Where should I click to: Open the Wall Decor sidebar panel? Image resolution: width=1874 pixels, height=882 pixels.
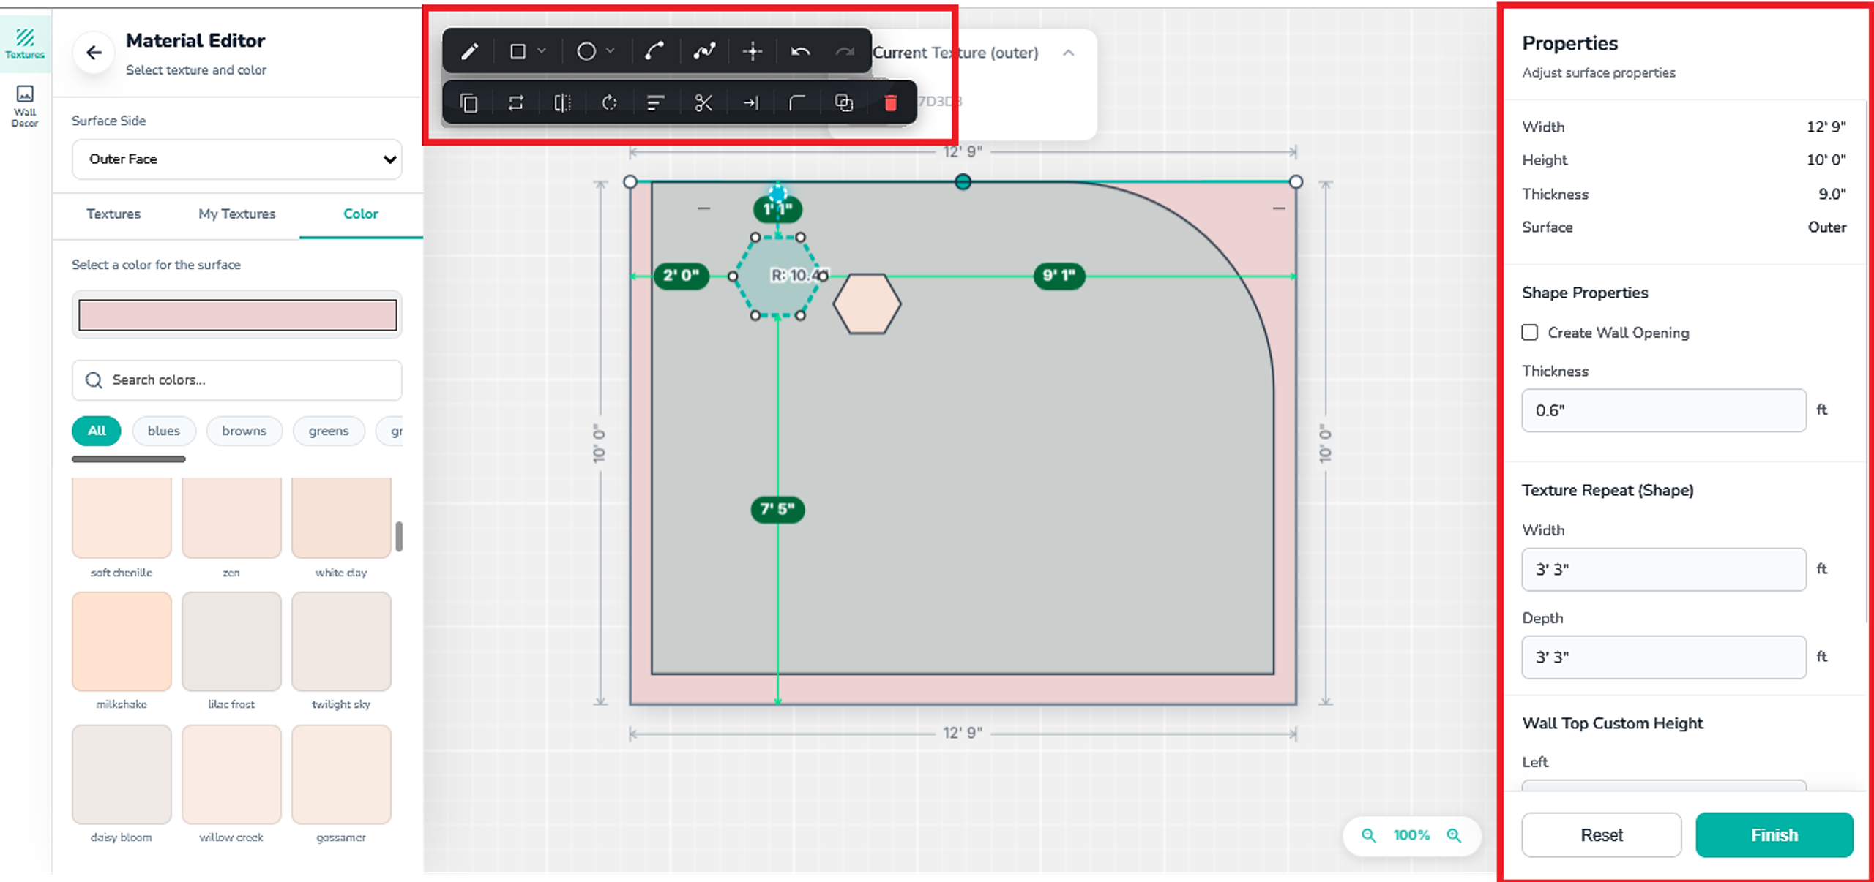(25, 105)
